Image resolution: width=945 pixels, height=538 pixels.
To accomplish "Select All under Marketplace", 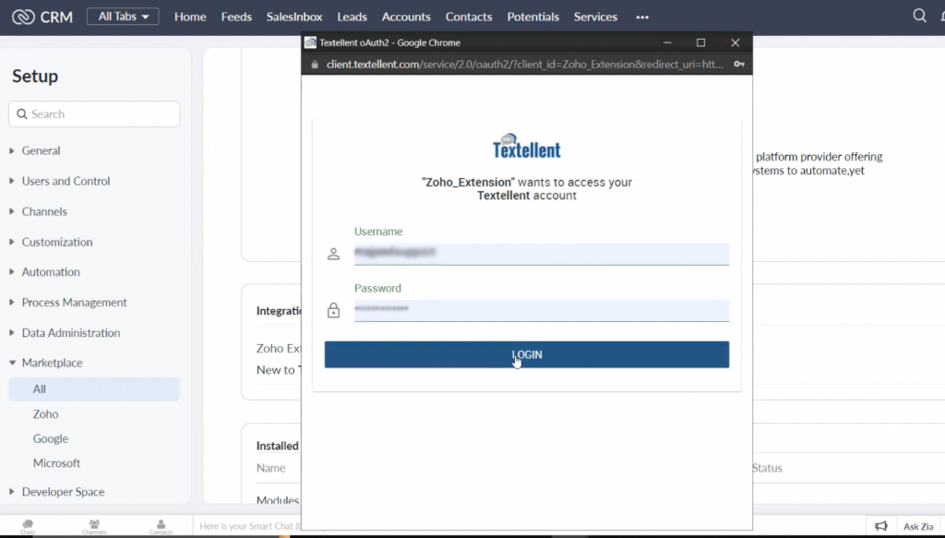I will [94, 389].
